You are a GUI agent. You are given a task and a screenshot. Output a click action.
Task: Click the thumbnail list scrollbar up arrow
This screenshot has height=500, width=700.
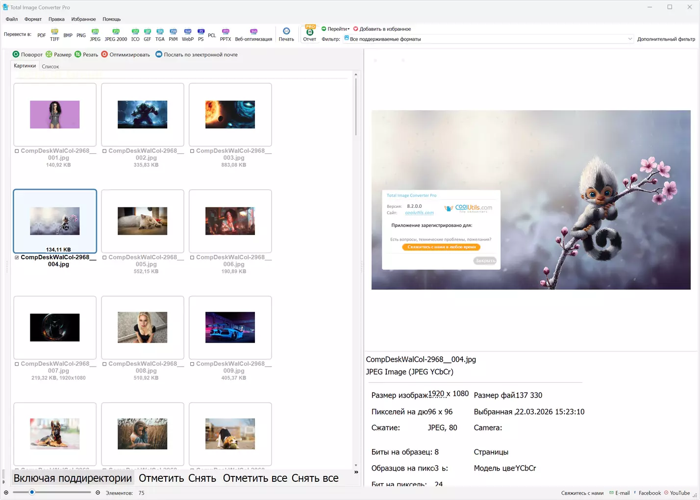pyautogui.click(x=356, y=75)
